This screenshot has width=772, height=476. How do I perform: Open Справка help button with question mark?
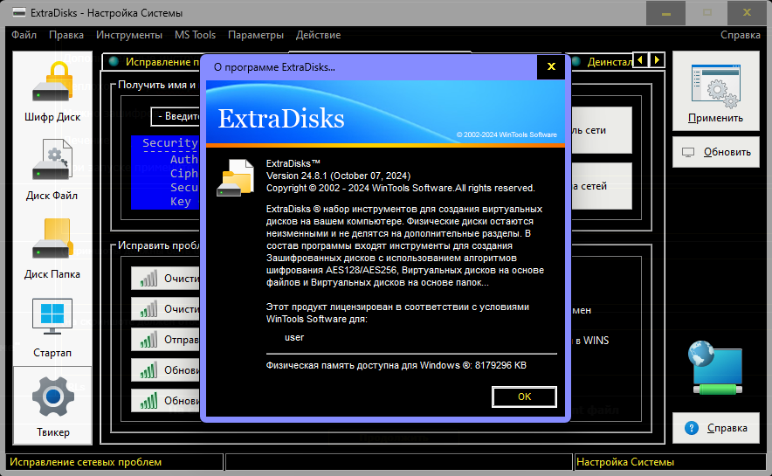point(716,428)
